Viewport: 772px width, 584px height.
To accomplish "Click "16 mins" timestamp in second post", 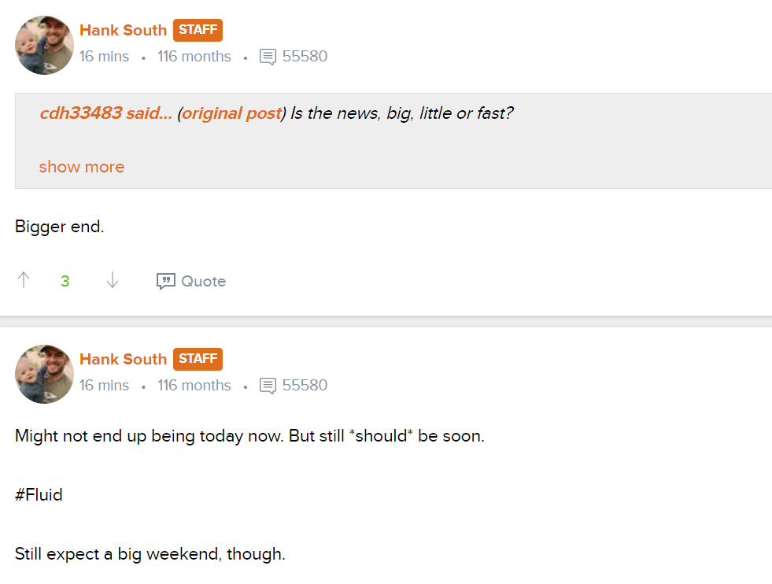I will point(104,386).
